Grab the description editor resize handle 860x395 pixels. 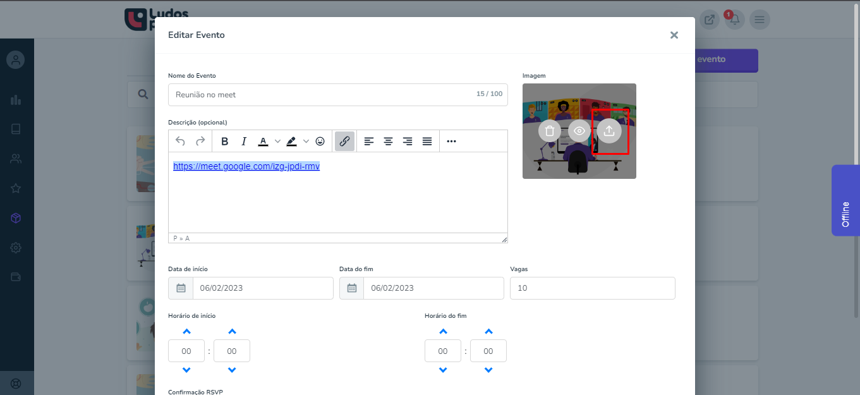(504, 239)
